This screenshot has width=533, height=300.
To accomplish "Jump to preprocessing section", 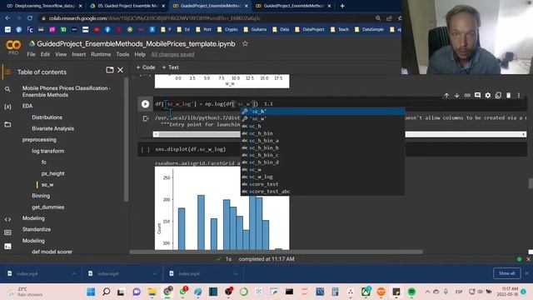I will coord(39,140).
